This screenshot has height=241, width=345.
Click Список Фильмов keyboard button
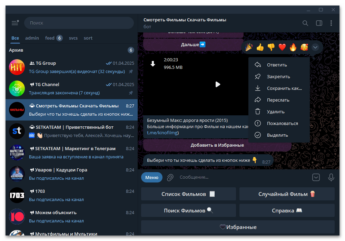(188, 194)
